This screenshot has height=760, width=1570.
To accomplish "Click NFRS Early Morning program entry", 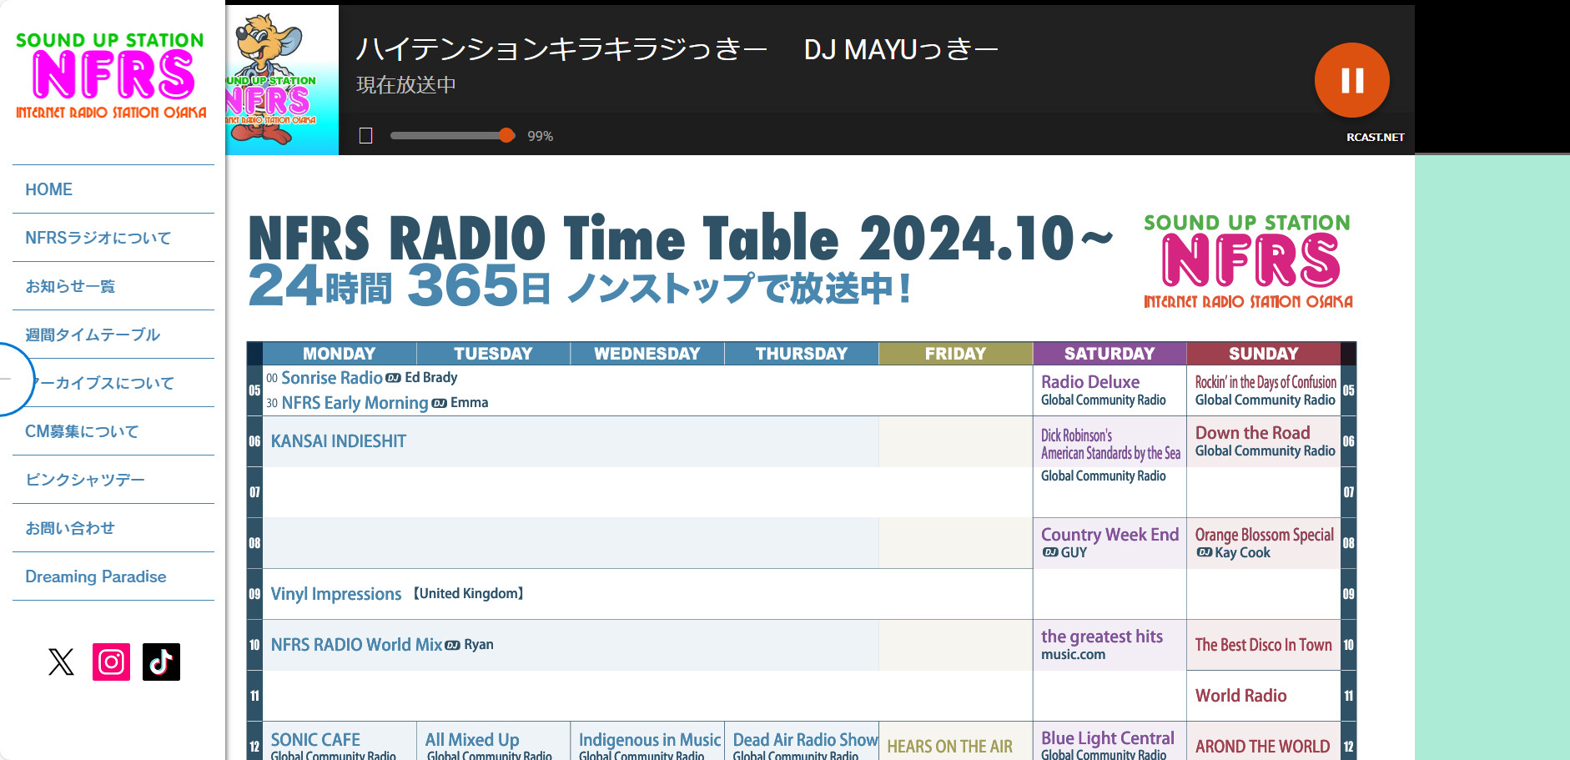I will [355, 403].
